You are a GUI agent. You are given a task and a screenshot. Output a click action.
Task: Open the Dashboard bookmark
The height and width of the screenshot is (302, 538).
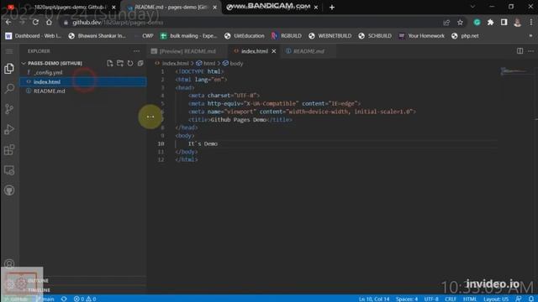[x=34, y=36]
